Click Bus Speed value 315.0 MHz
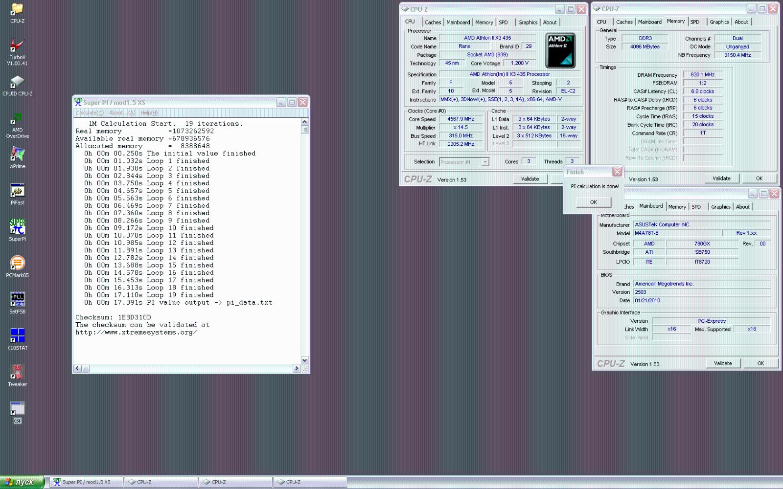The height and width of the screenshot is (489, 783). (461, 135)
